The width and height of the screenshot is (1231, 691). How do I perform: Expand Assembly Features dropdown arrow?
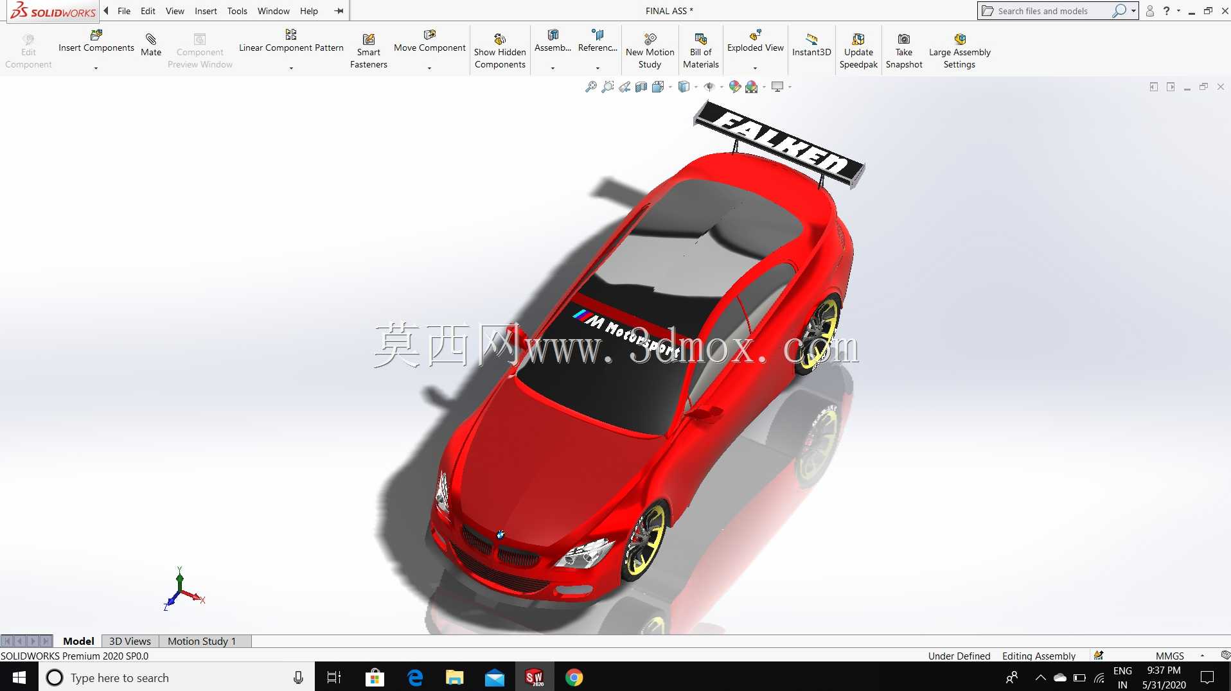(x=553, y=68)
